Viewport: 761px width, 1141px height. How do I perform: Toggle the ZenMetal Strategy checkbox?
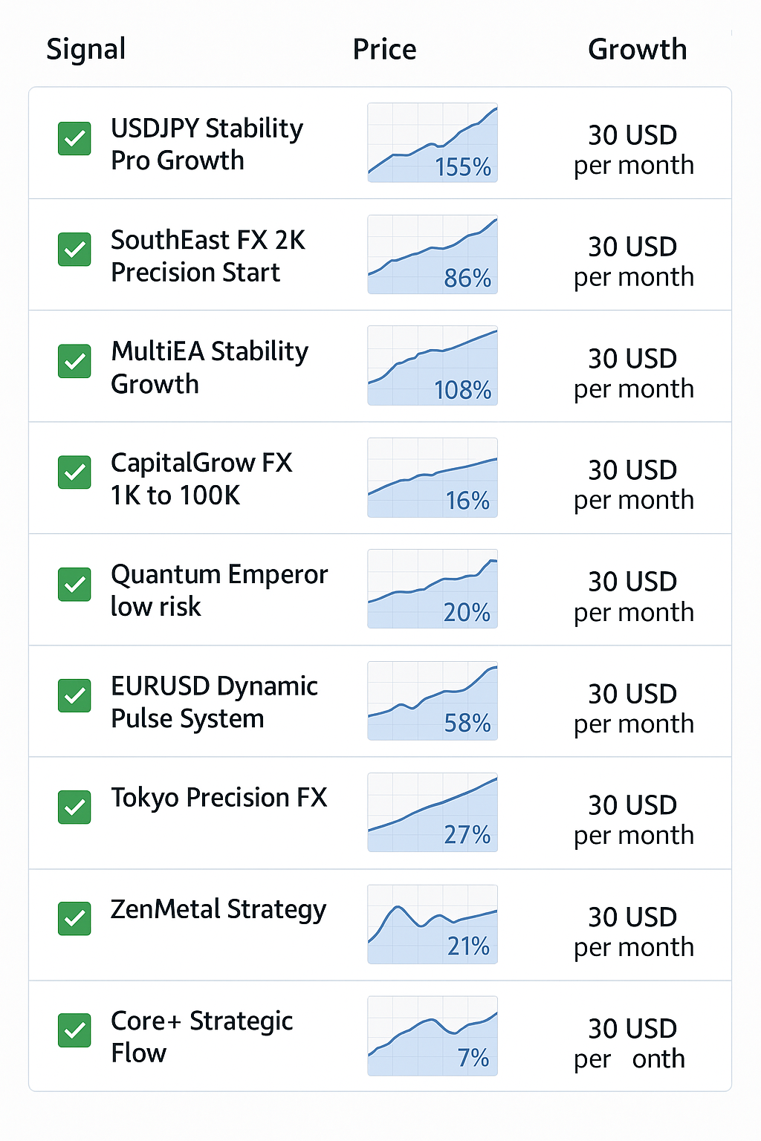pyautogui.click(x=74, y=919)
